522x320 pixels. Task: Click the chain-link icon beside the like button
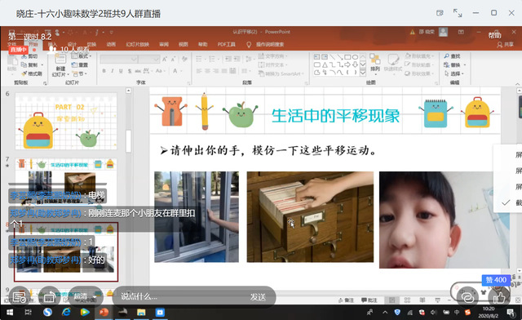pos(467,296)
